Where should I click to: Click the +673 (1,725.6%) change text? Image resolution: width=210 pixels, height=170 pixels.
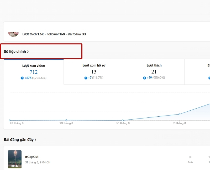tap(35, 78)
